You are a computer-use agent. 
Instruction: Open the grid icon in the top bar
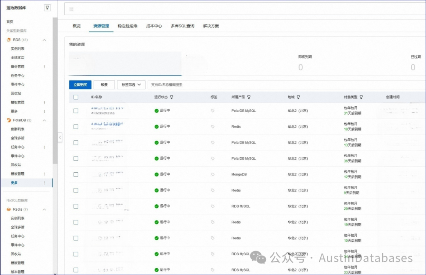point(71,9)
